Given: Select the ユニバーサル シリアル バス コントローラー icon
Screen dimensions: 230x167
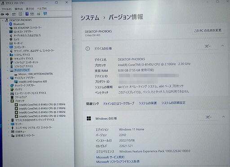Looking at the screenshot, I should tap(13, 128).
